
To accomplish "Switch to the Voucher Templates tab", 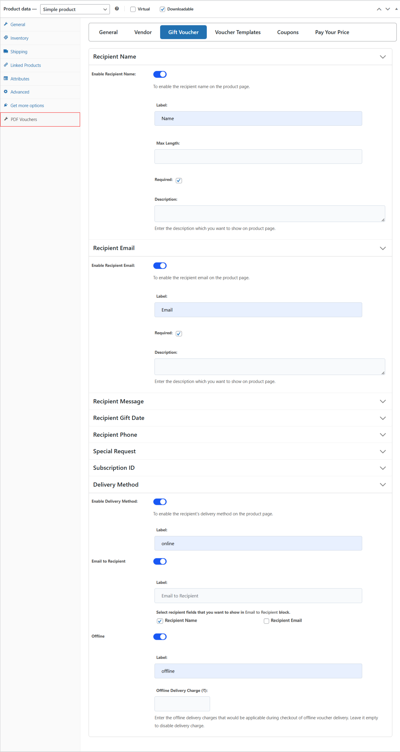I will click(x=238, y=32).
